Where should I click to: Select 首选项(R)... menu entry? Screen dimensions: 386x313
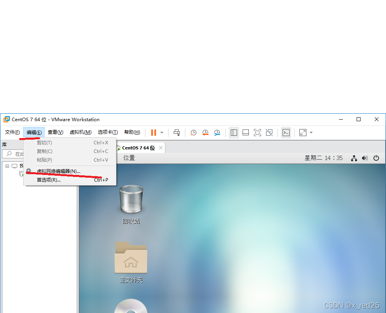coord(70,180)
